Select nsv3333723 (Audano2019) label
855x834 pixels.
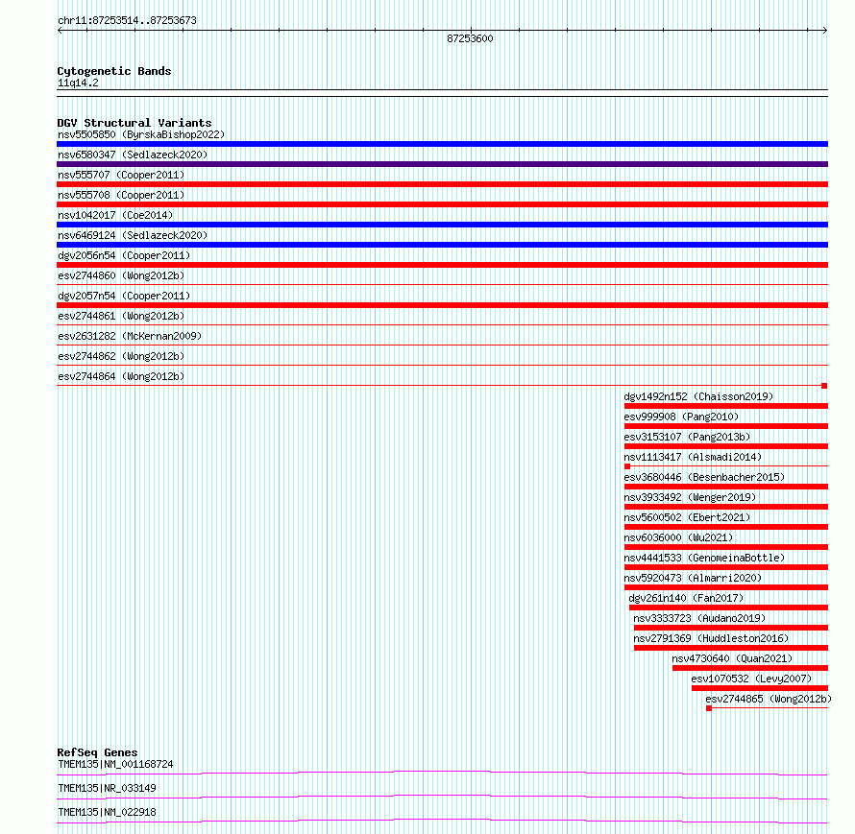(699, 618)
